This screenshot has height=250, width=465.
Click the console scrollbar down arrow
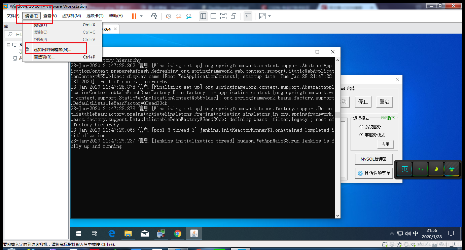point(337,215)
